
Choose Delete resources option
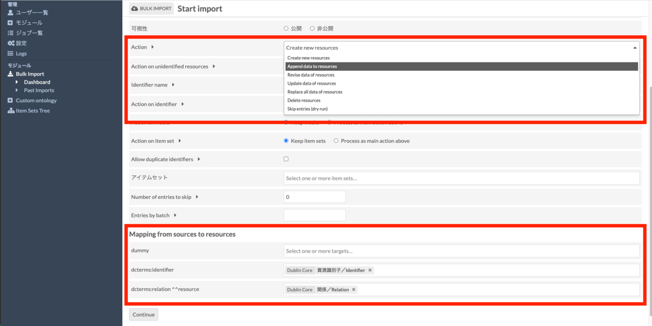[461, 101]
